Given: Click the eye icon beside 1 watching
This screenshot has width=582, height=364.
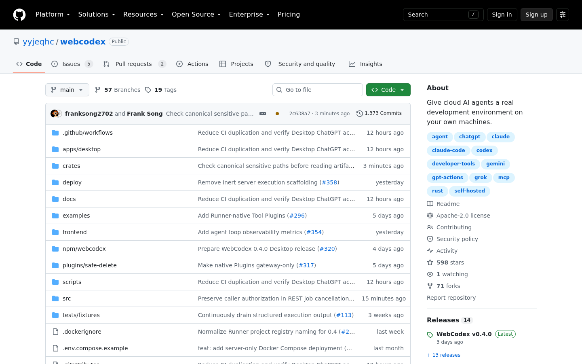Looking at the screenshot, I should 430,274.
